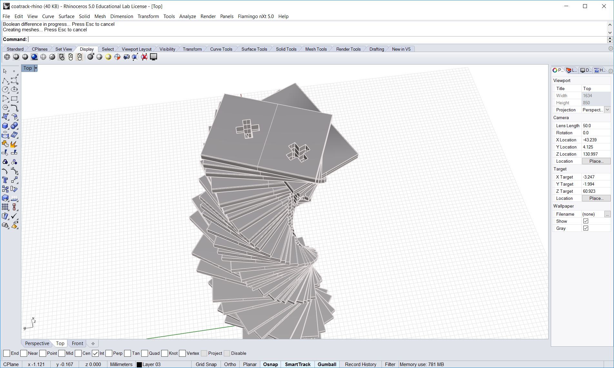Enable the Cen osnap checkbox
The width and height of the screenshot is (614, 368).
click(78, 353)
